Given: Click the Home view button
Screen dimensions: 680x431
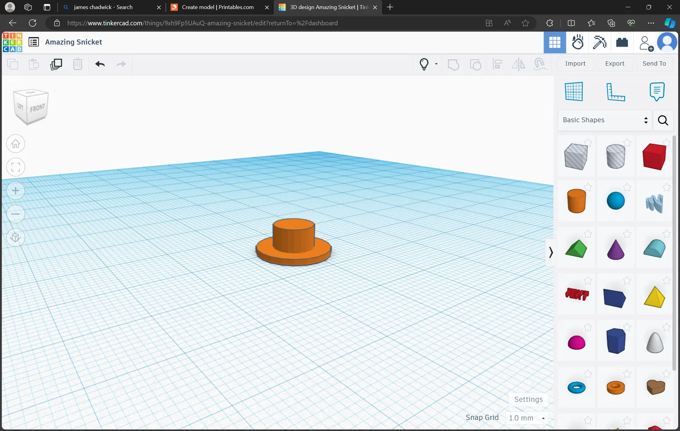Looking at the screenshot, I should 16,144.
